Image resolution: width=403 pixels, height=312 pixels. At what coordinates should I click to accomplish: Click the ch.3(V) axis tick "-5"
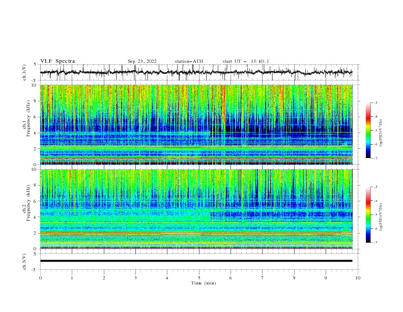(35, 270)
